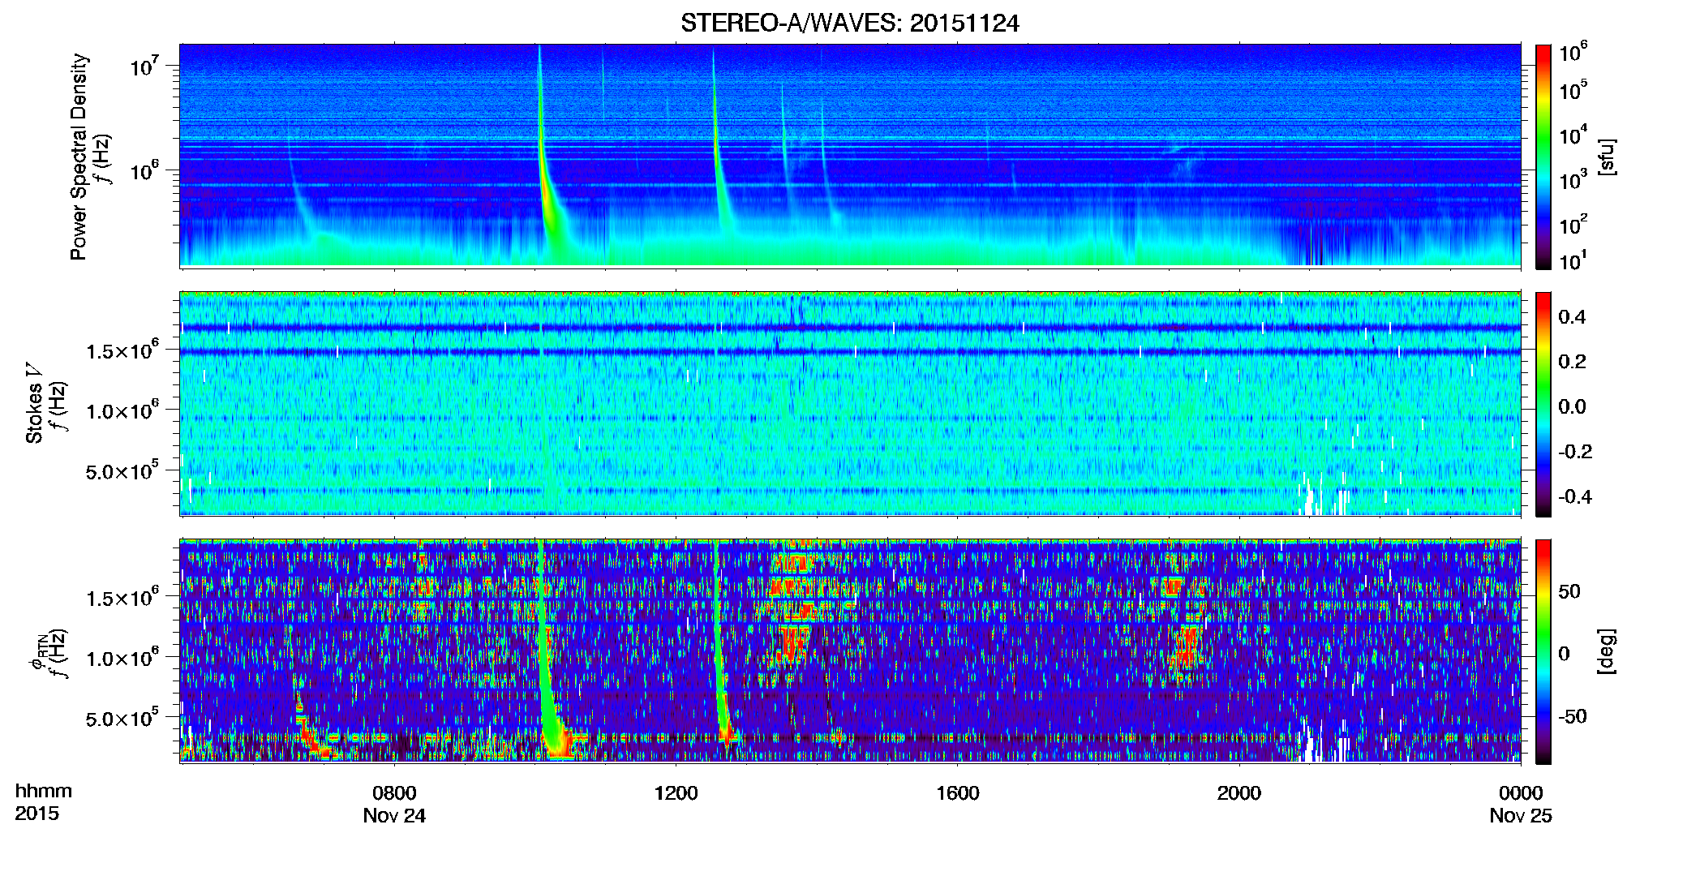
Task: Click the 10^6 value on sfu color scale
Action: (1573, 52)
